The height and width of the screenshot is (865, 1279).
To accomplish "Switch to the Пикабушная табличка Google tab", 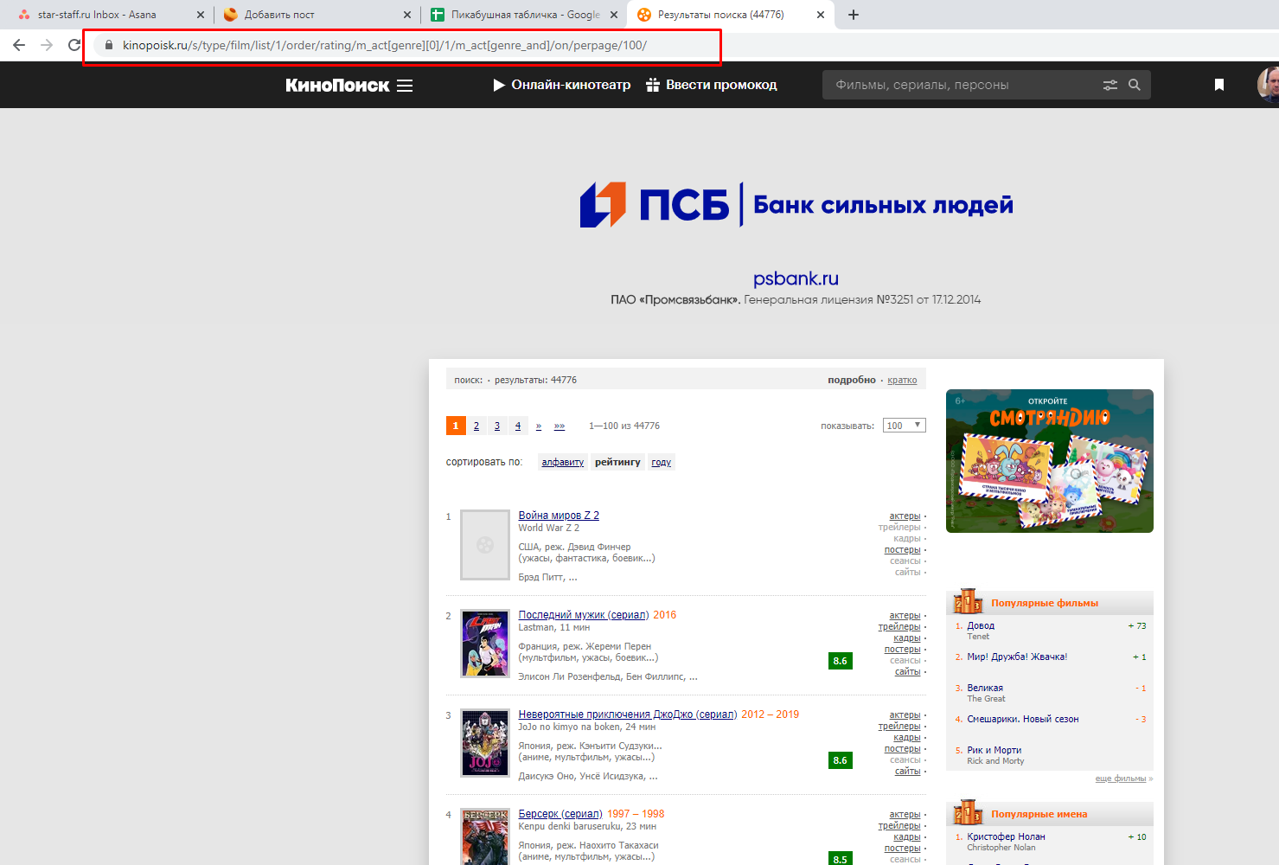I will click(x=526, y=15).
